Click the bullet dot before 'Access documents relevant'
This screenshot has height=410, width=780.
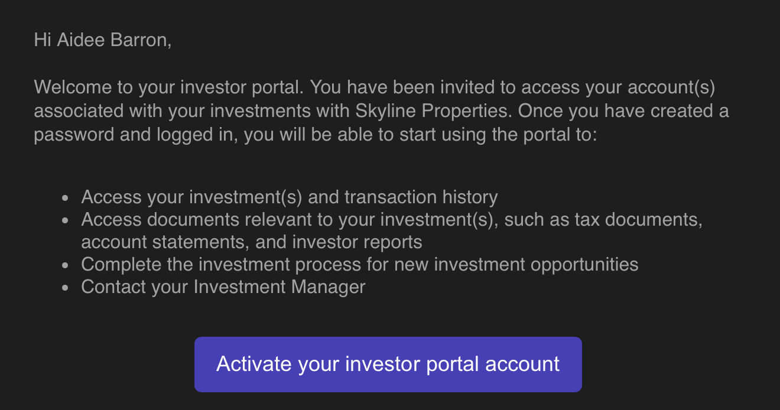pos(66,221)
